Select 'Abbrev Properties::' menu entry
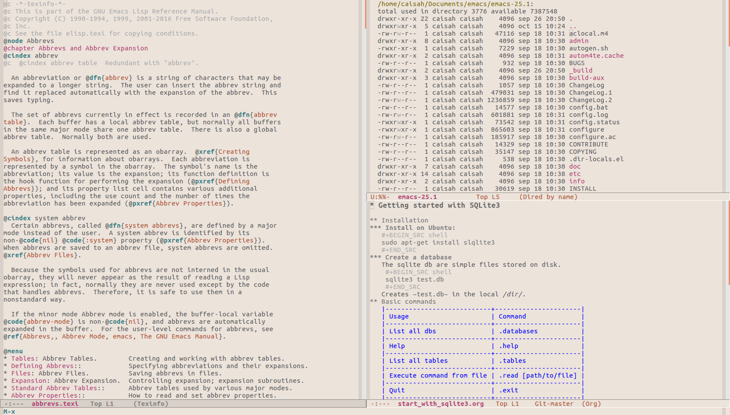 tap(48, 395)
